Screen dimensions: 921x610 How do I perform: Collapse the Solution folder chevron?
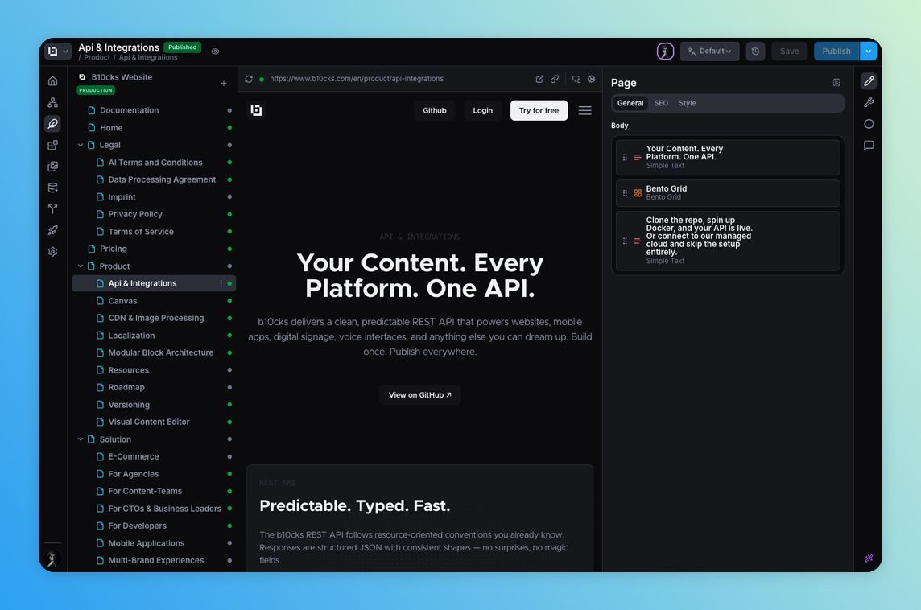coord(81,439)
